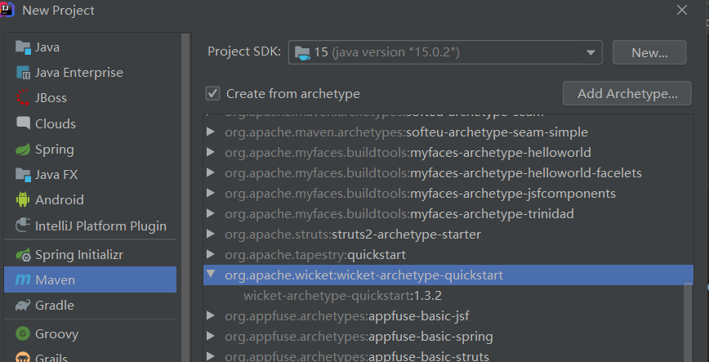The image size is (709, 362).
Task: Click the Java FX folder icon
Action: point(23,175)
